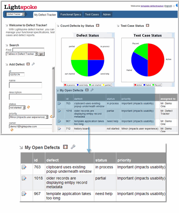The width and height of the screenshot is (179, 213).
Task: Click the need help legend entry under Defect Status
Action: click(x=82, y=85)
